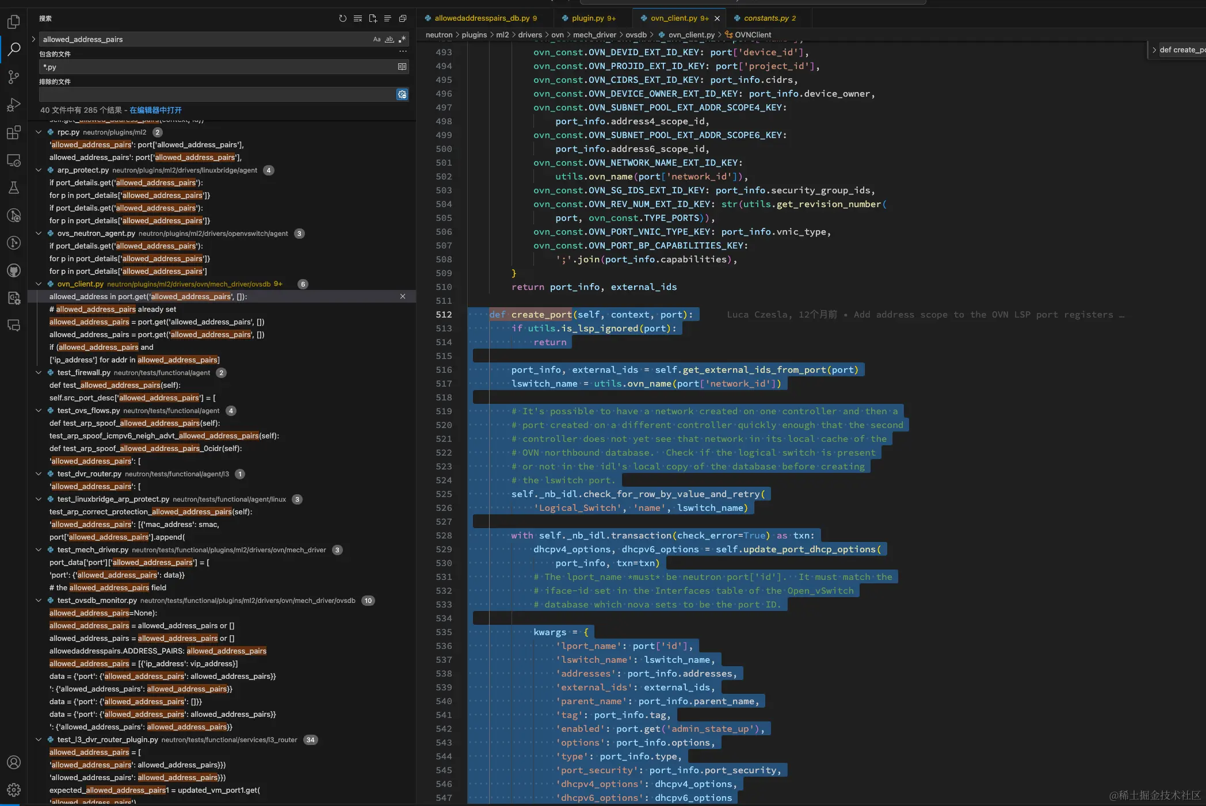Open the Accounts icon in activity bar
1206x806 pixels.
14,762
